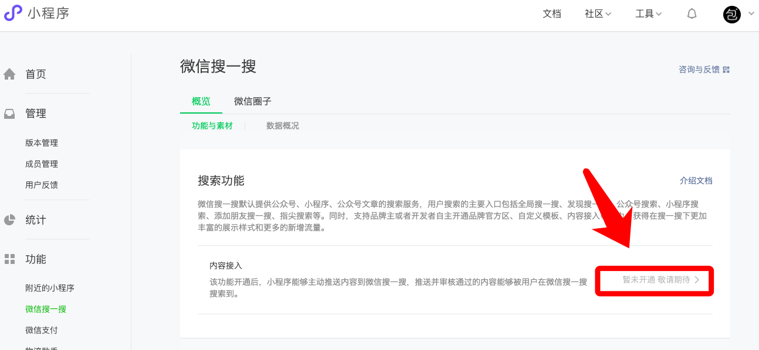Click the 搜索功能 section heading
Image resolution: width=759 pixels, height=350 pixels.
tap(221, 180)
